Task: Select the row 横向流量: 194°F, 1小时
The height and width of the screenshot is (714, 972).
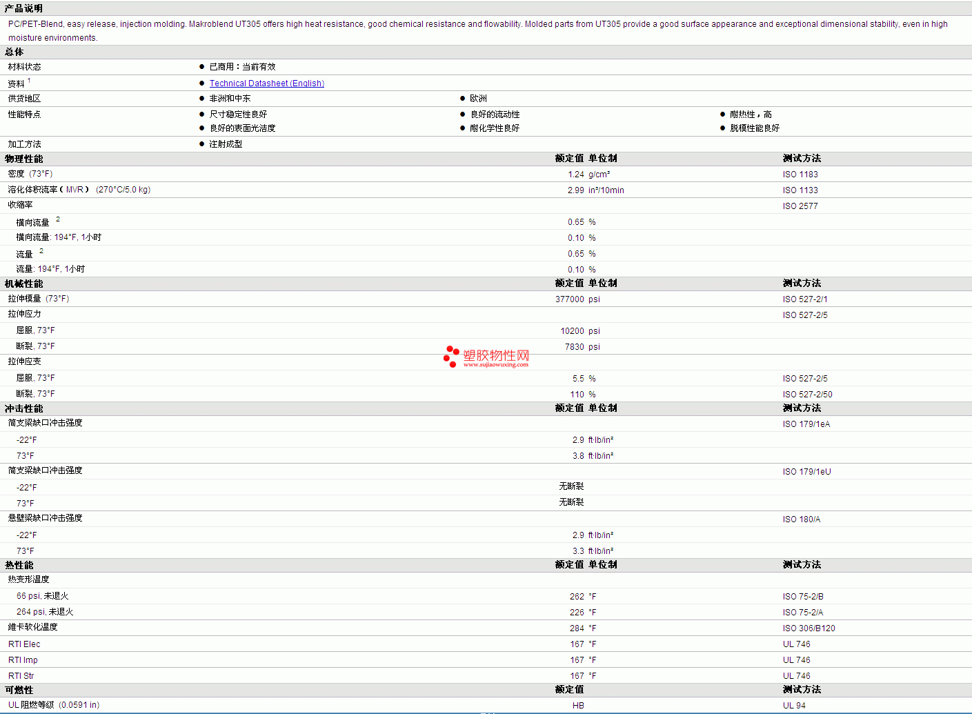Action: pos(59,237)
